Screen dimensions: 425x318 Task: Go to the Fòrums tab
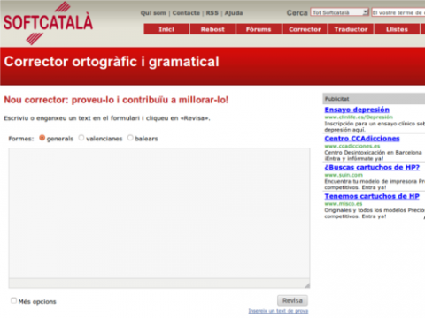[x=259, y=29]
